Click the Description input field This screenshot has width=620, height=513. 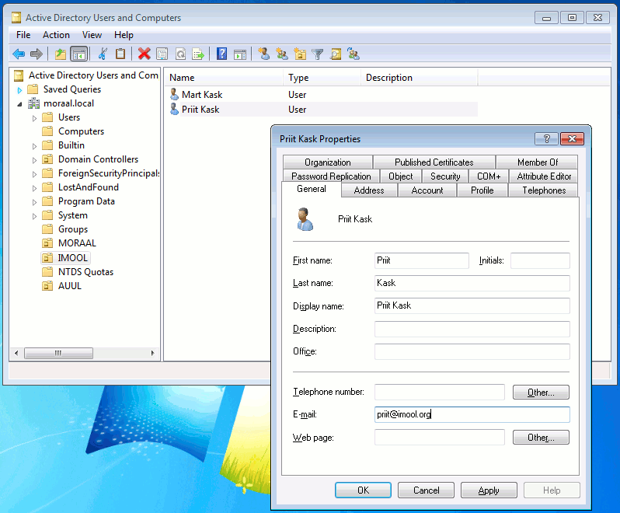pos(472,329)
